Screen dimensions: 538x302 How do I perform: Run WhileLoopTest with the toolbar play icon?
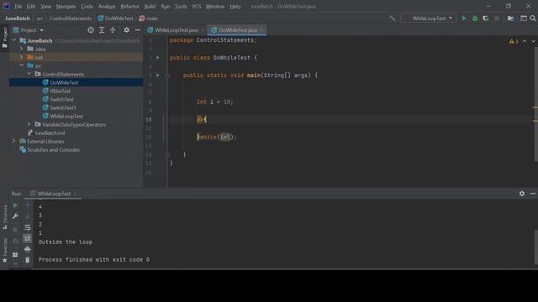(x=464, y=18)
